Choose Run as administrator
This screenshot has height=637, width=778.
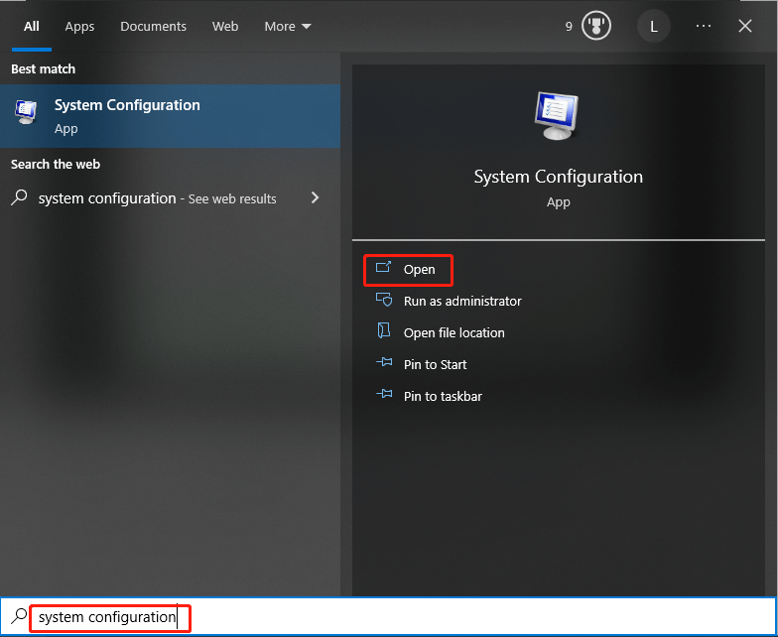pos(462,302)
